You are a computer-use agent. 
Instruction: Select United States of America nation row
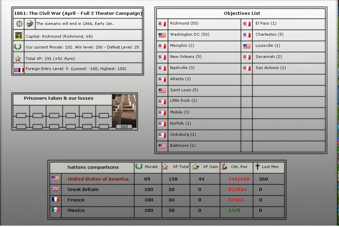[98, 179]
